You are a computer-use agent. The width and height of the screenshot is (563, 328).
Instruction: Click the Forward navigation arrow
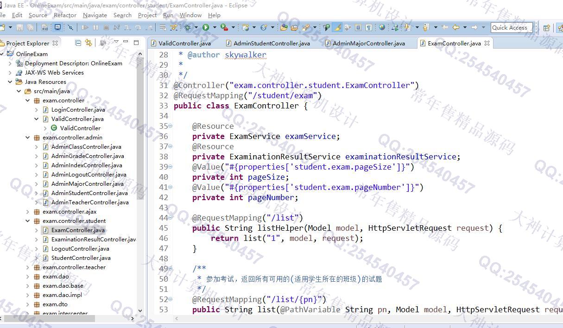474,27
